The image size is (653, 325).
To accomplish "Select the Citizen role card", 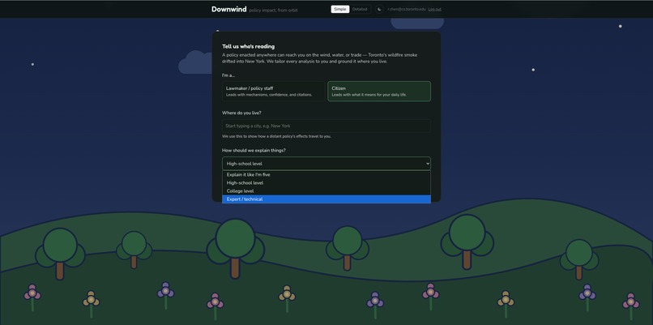I will coord(379,92).
